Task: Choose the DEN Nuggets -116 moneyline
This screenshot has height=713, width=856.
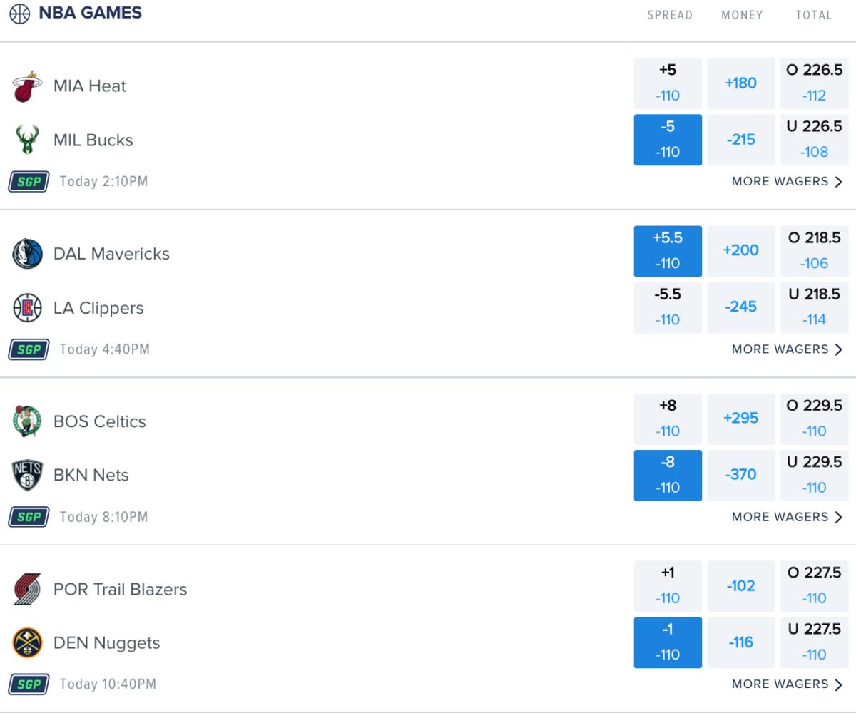Action: (x=740, y=643)
